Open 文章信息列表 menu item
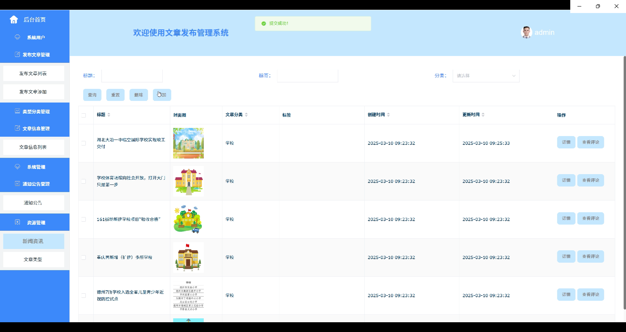 coord(34,147)
